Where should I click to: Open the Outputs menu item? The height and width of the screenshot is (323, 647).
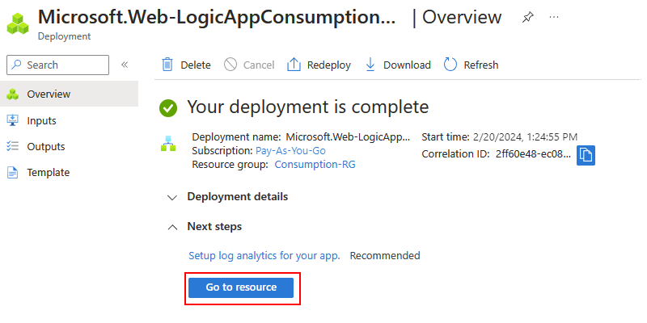pyautogui.click(x=45, y=146)
